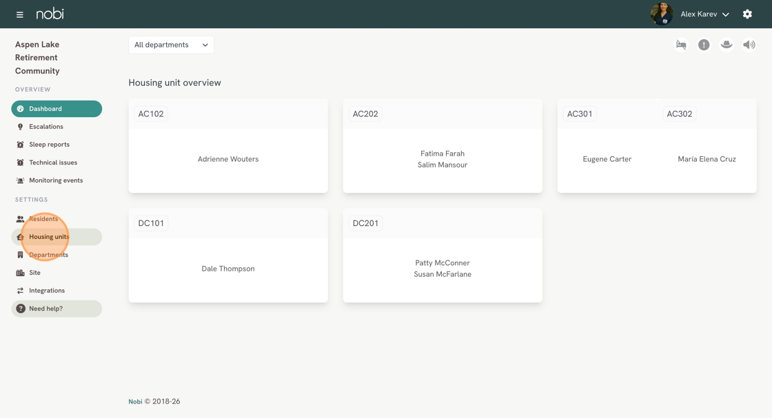This screenshot has width=772, height=418.
Task: Open housing unit AC102 card
Action: tap(228, 146)
